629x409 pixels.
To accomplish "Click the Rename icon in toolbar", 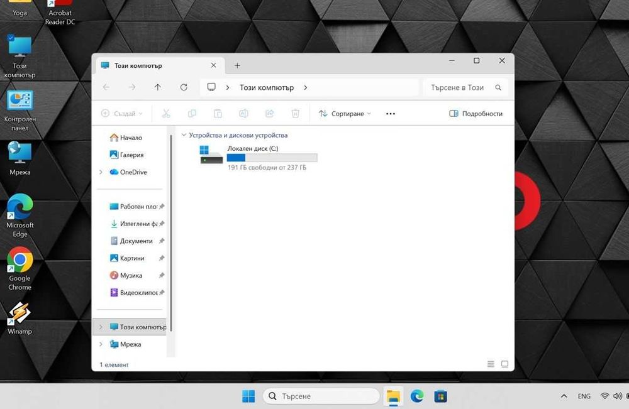I will (243, 114).
